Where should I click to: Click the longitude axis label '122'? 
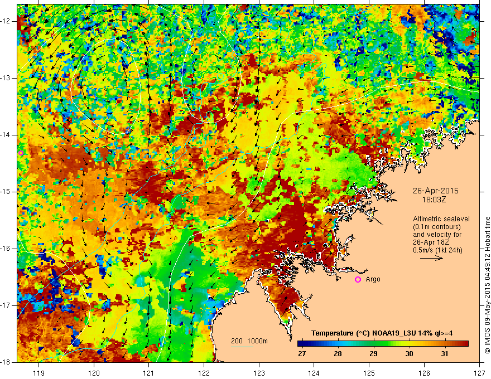click(204, 373)
